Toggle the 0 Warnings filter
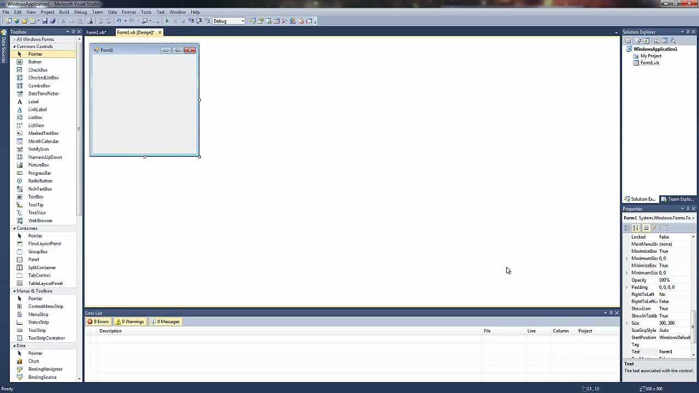Image resolution: width=699 pixels, height=393 pixels. [x=130, y=321]
